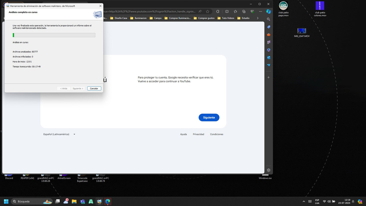Click the taskbar Búsqueda search box
Viewport: 366px width, 206px height.
coord(32,201)
